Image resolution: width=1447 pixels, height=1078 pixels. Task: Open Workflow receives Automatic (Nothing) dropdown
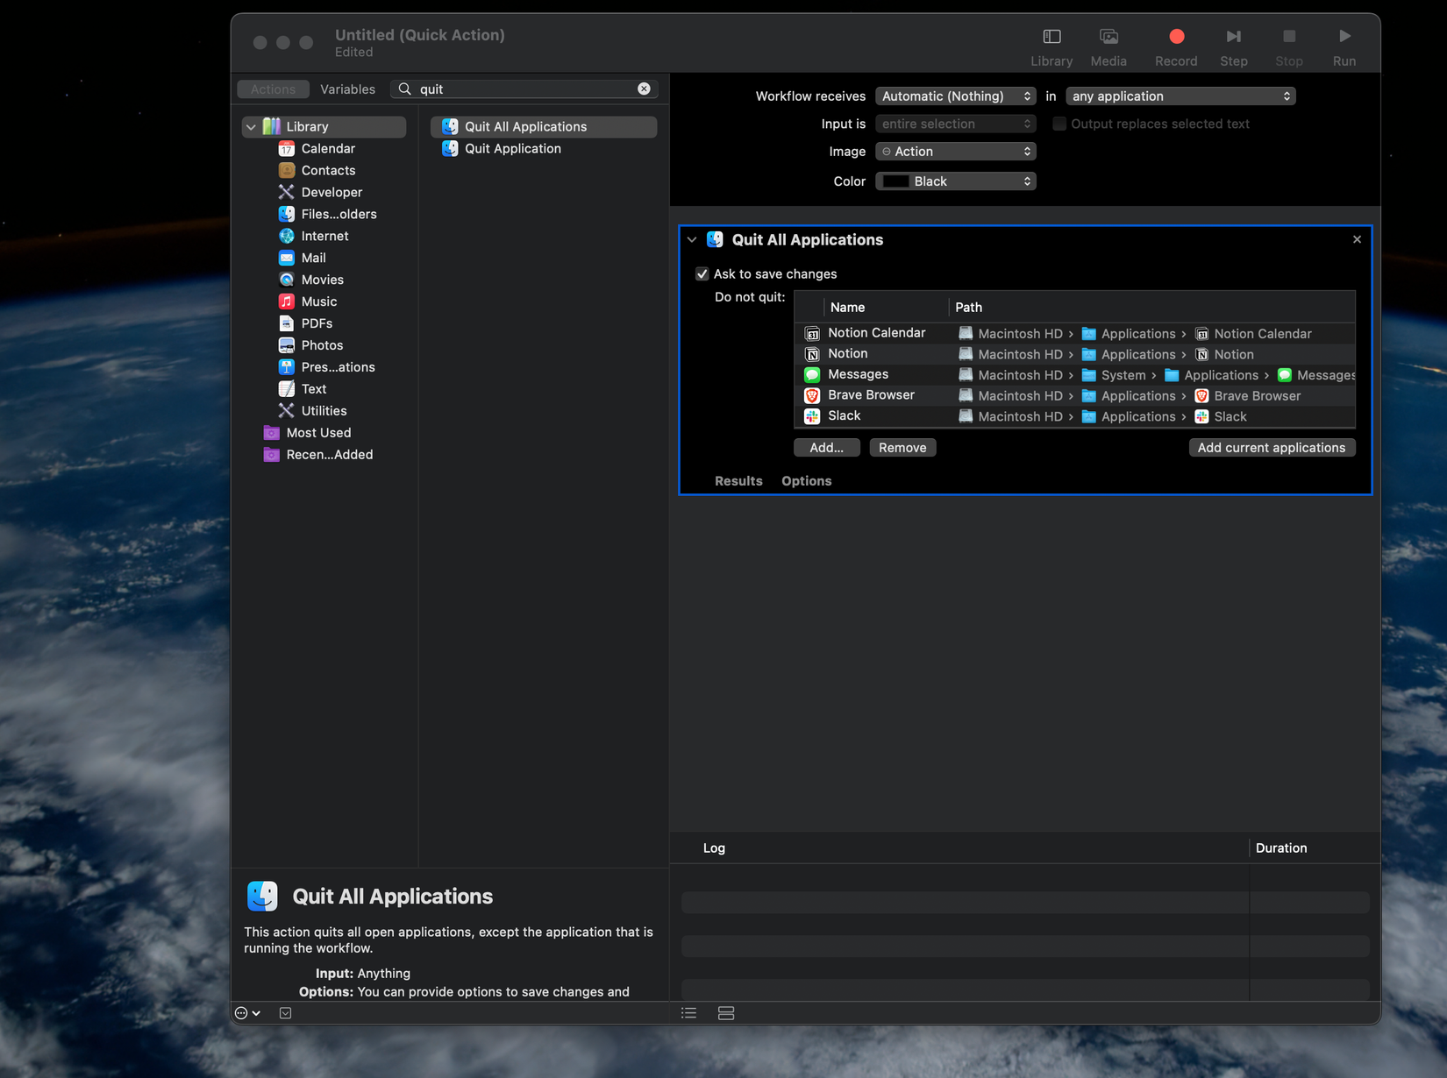(x=955, y=96)
